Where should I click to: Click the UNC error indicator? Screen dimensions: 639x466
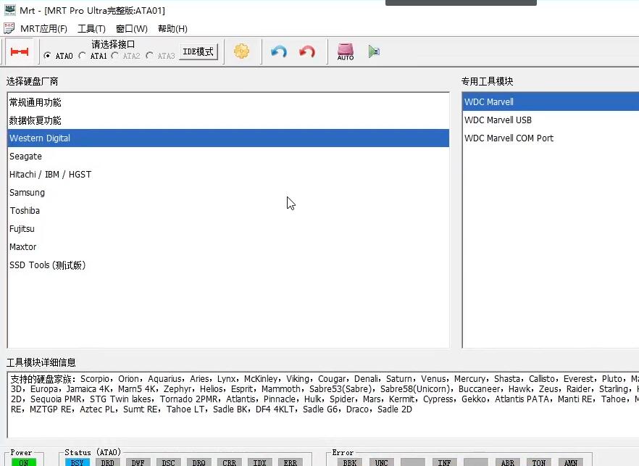point(381,462)
